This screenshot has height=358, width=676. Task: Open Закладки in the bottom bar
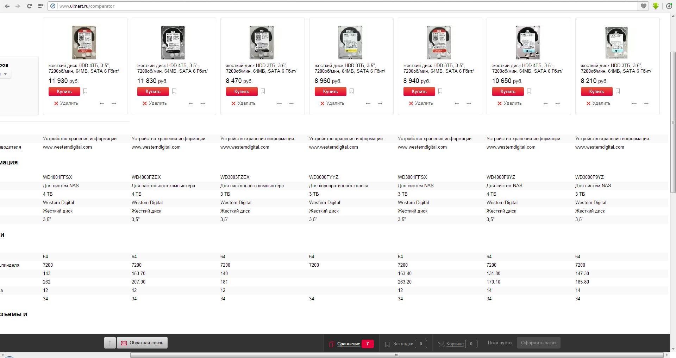(x=403, y=344)
